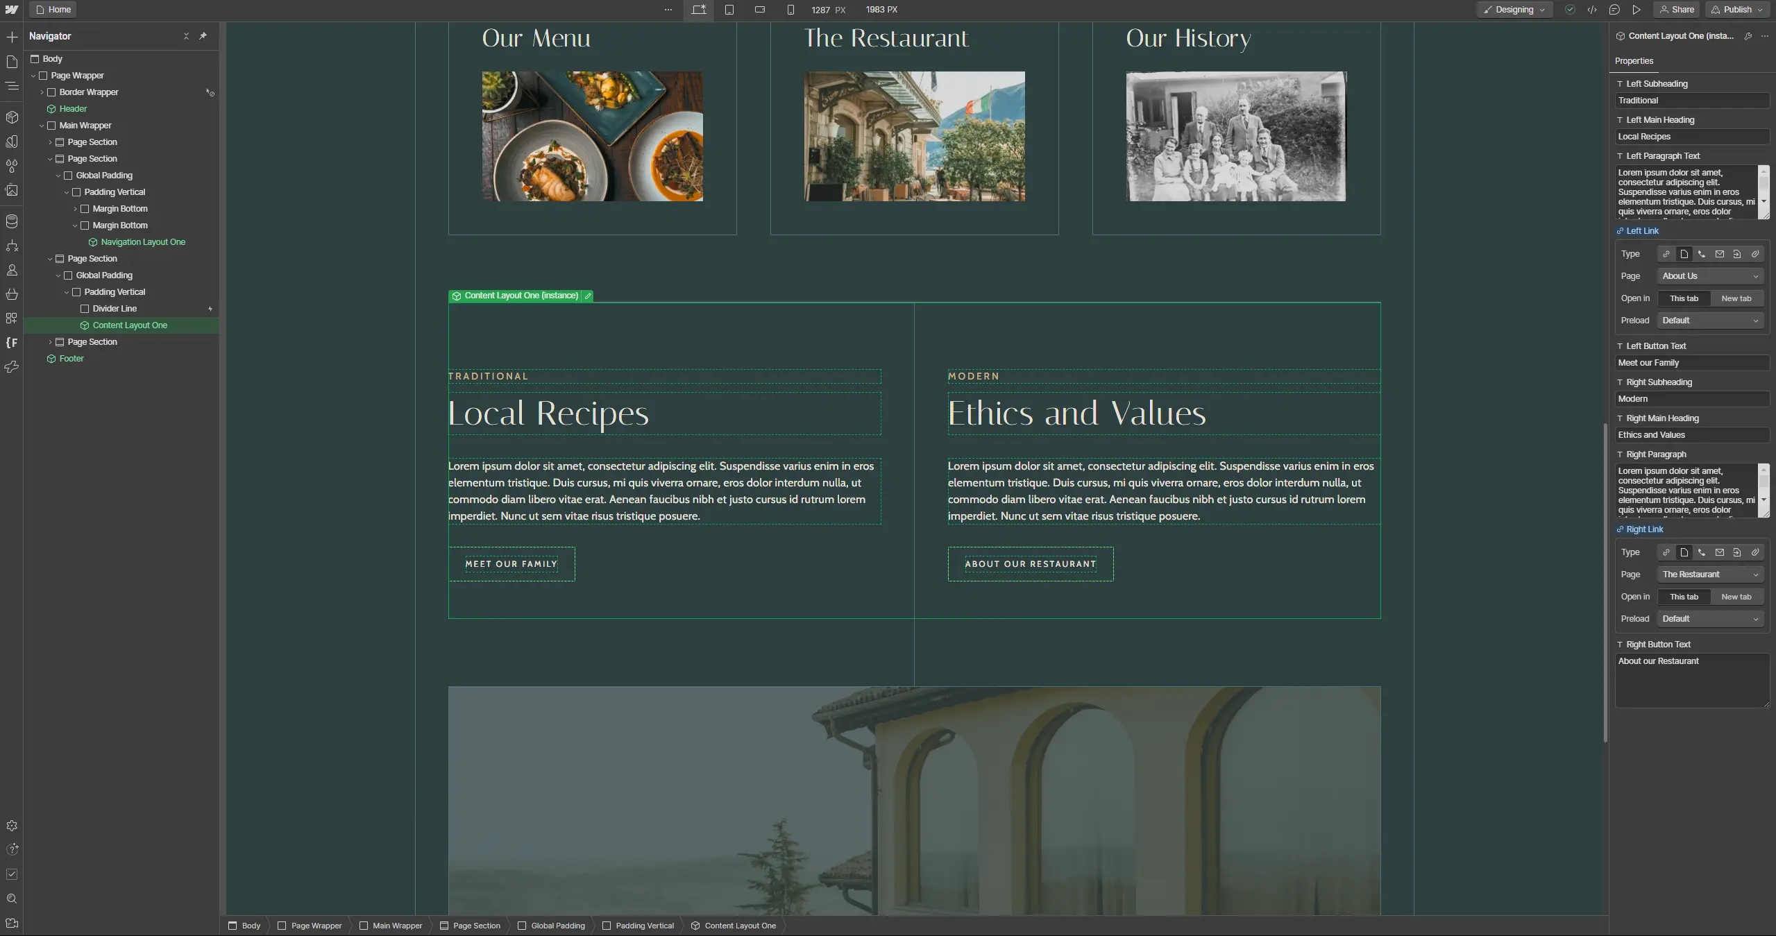This screenshot has height=936, width=1776.
Task: Click the Share button
Action: click(1677, 10)
